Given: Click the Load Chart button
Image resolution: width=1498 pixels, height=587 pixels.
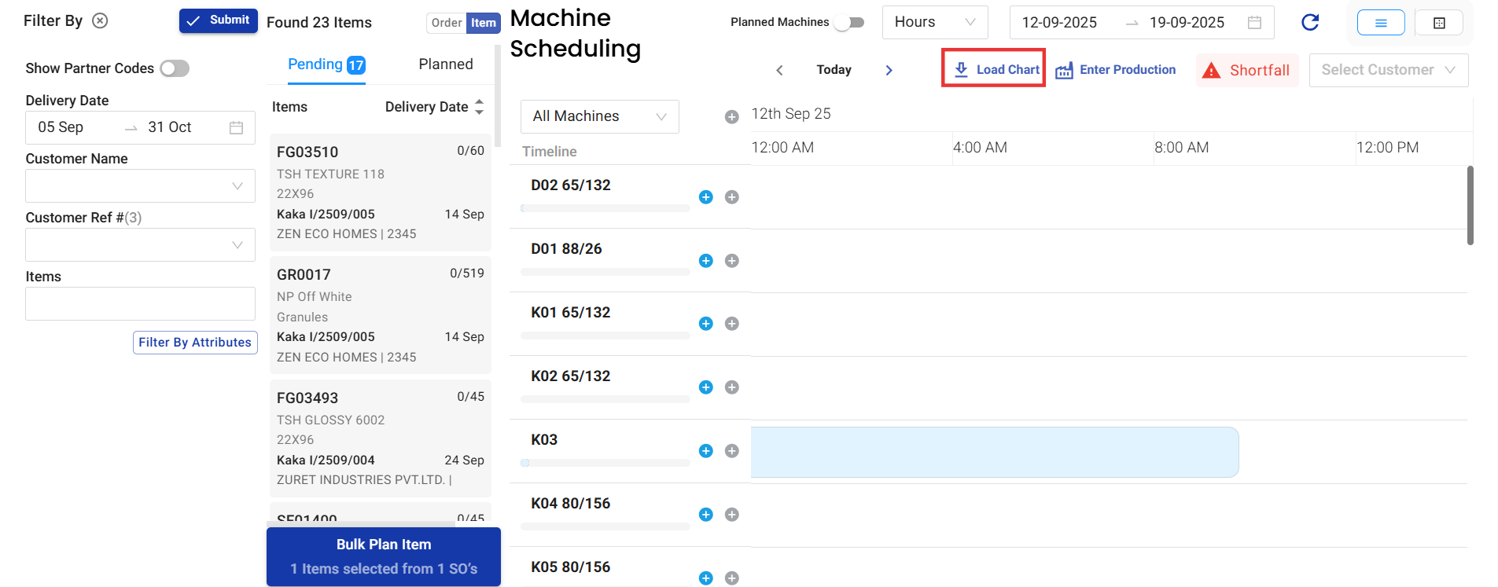Looking at the screenshot, I should (993, 69).
